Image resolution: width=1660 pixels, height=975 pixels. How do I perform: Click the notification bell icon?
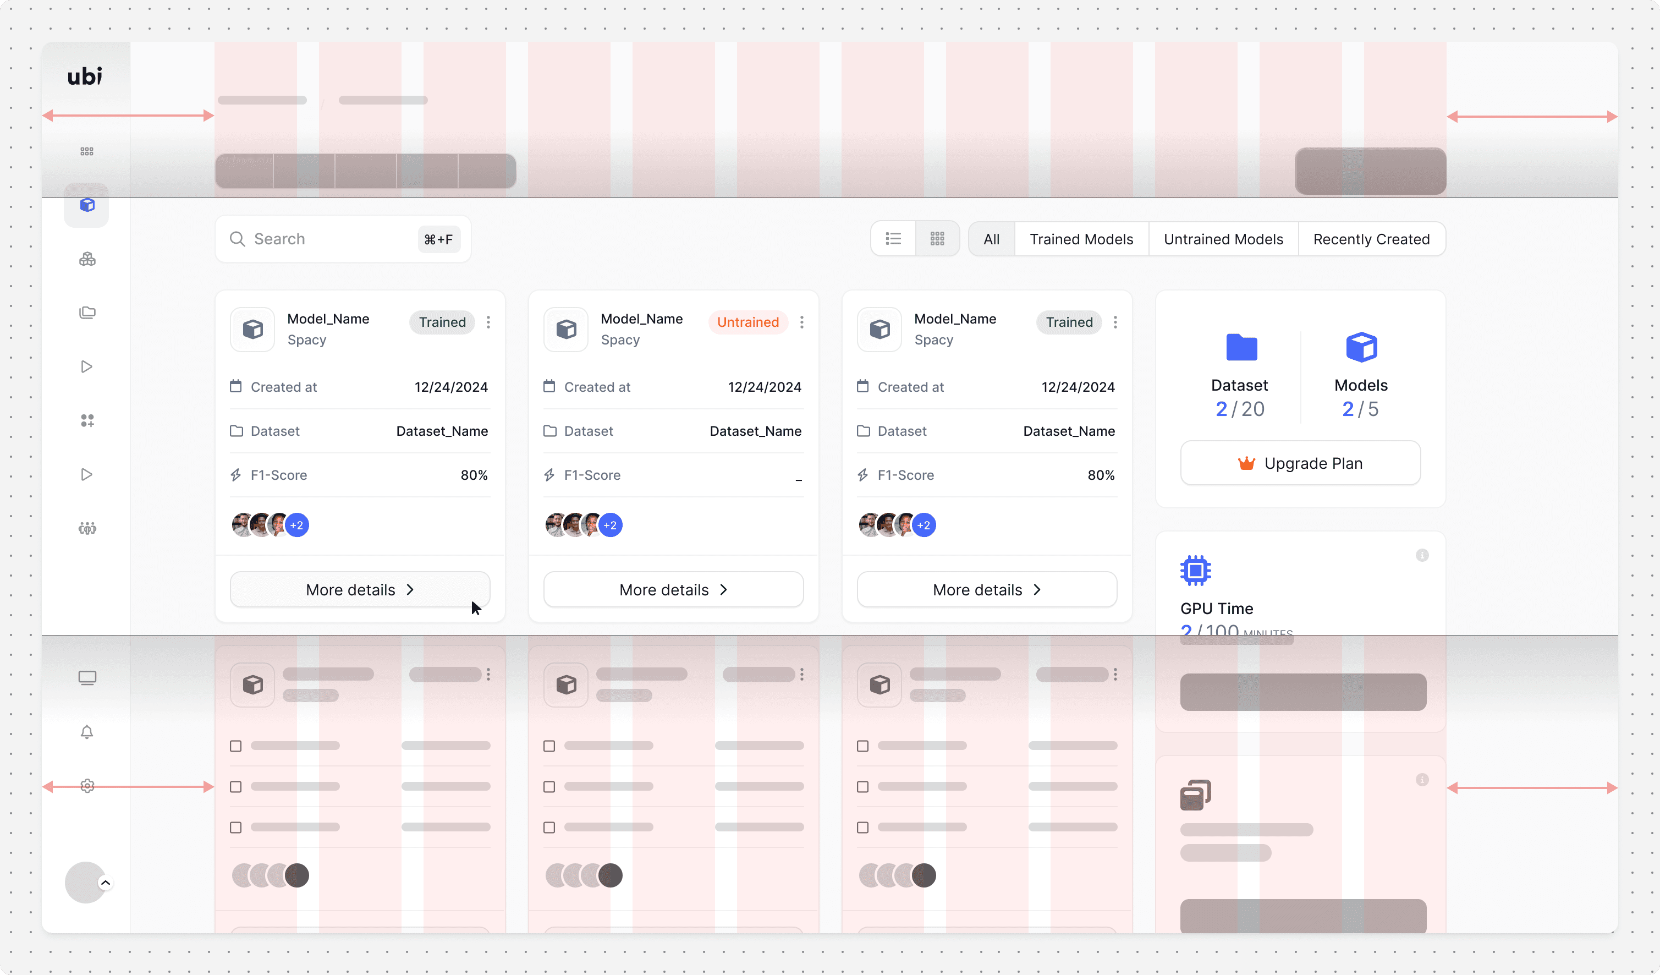[87, 732]
